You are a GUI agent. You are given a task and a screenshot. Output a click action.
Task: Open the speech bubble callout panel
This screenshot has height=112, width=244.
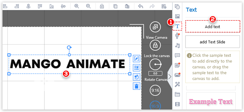[x=177, y=55]
